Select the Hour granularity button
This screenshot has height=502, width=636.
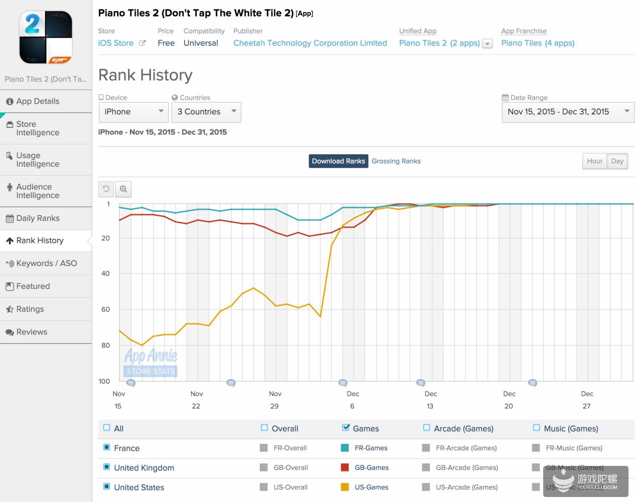pyautogui.click(x=594, y=161)
